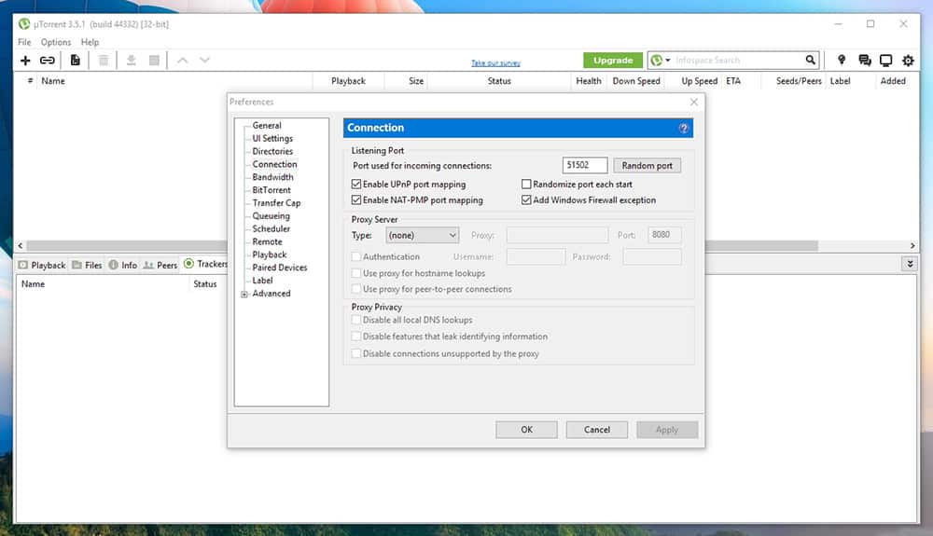
Task: Click the green Upgrade button
Action: click(613, 60)
